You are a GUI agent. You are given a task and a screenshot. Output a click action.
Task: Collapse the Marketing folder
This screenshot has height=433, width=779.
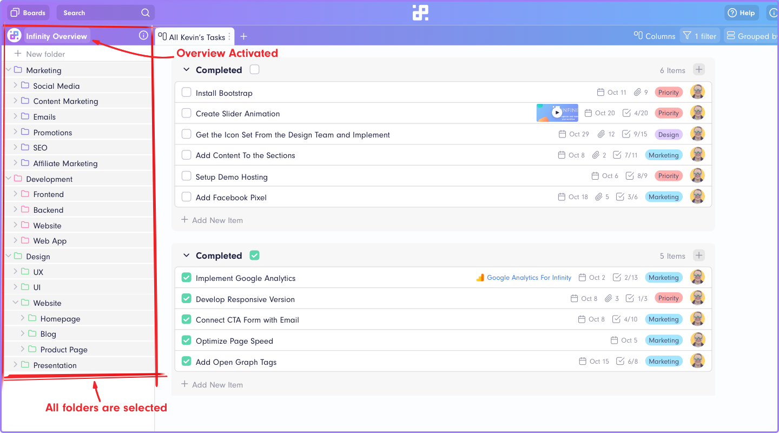point(9,70)
